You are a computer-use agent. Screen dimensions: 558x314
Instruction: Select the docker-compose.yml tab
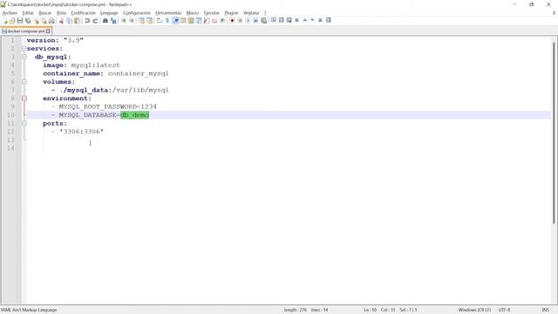[x=25, y=31]
